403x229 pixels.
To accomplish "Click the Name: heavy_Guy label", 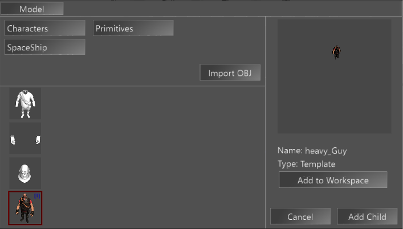I will (x=312, y=151).
